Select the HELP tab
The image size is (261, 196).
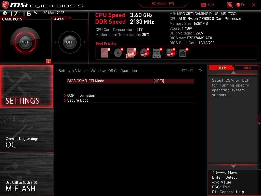pyautogui.click(x=221, y=68)
